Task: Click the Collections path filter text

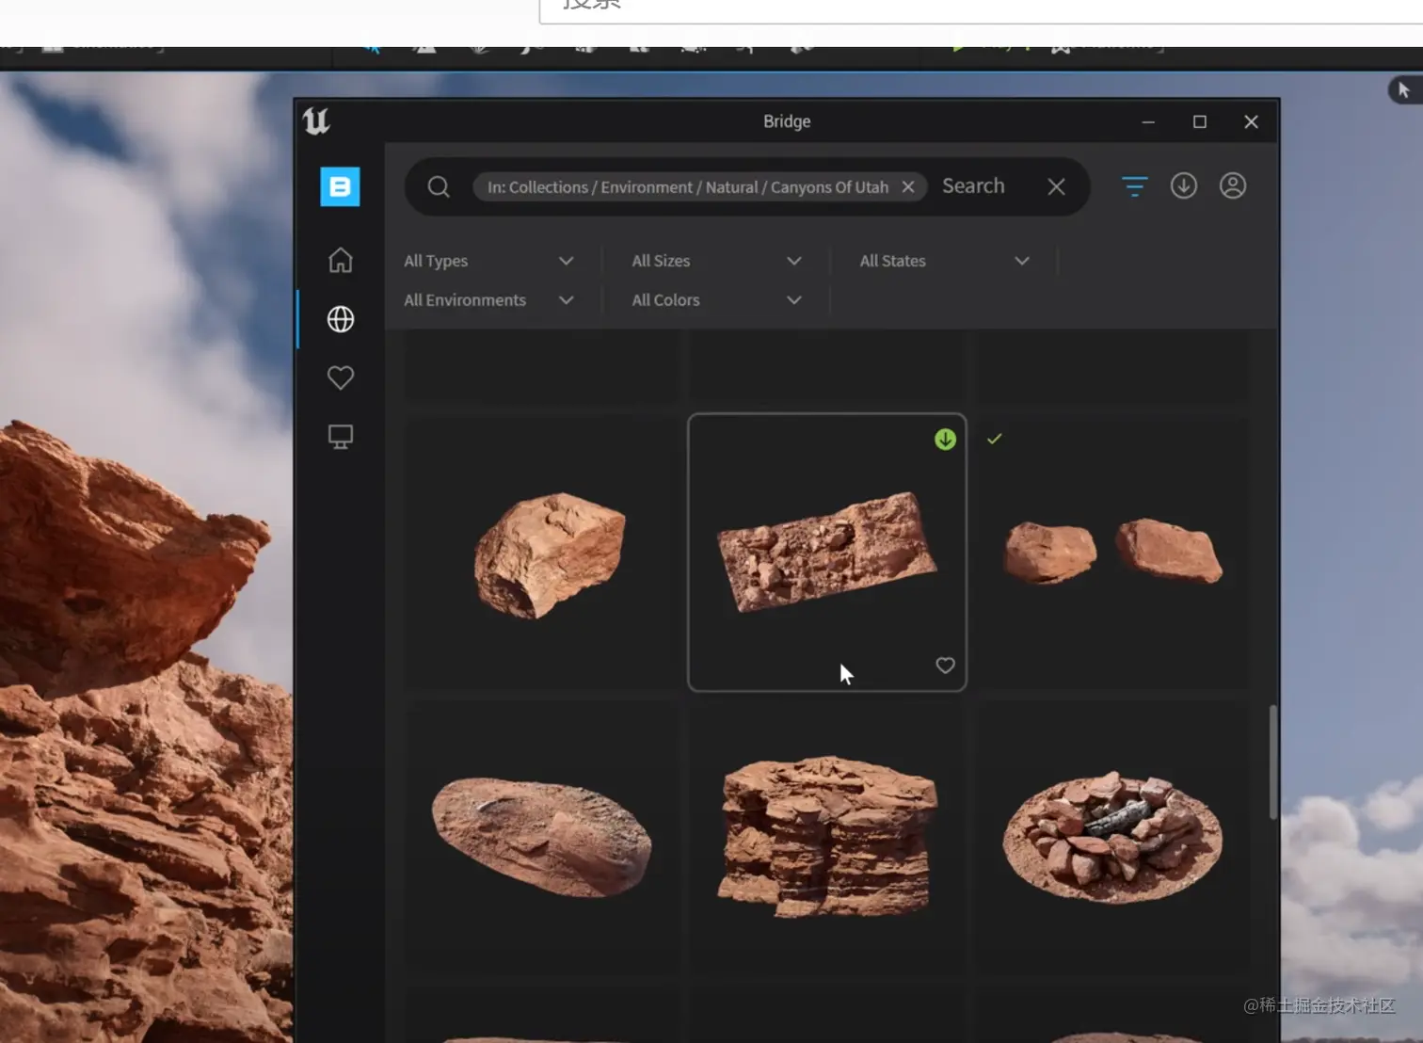Action: pyautogui.click(x=687, y=187)
